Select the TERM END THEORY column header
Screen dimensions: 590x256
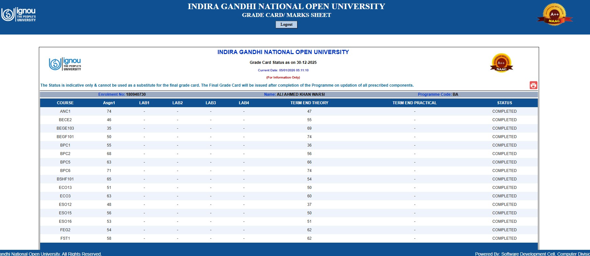310,103
